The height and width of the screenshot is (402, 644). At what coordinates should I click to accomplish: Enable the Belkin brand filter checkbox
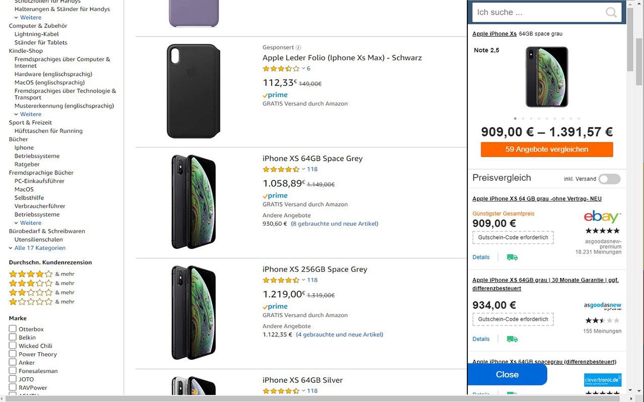(x=13, y=337)
